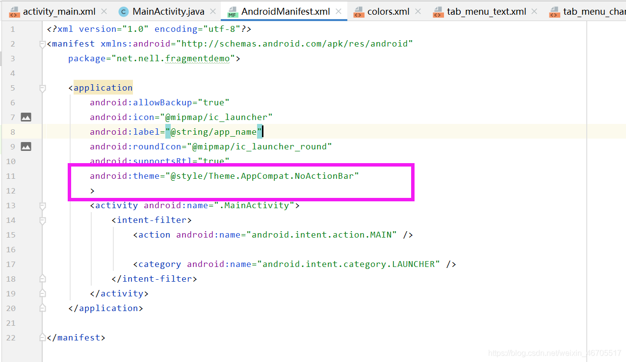Click the android:theme attribute name
The image size is (626, 362).
click(125, 176)
